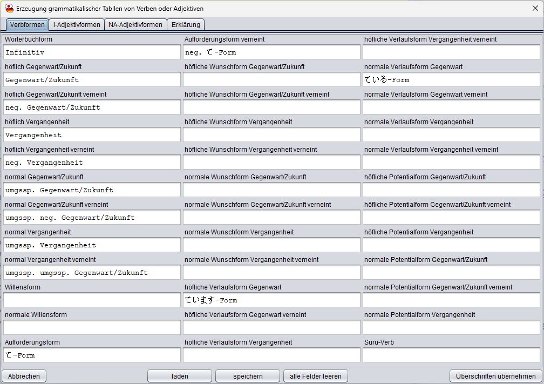The width and height of the screenshot is (544, 384).
Task: Open the I-Adjektivformen tab
Action: 77,25
